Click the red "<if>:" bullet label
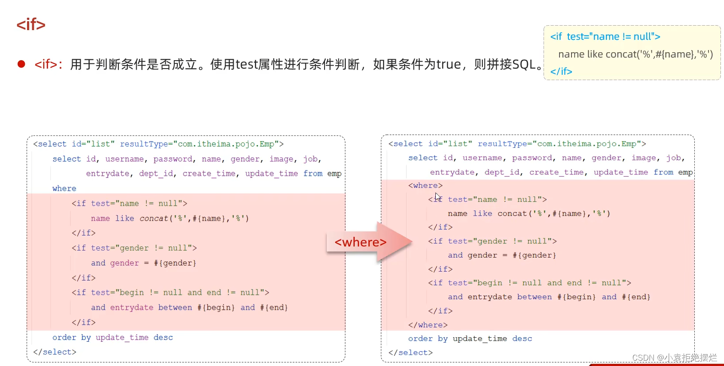 [x=48, y=64]
